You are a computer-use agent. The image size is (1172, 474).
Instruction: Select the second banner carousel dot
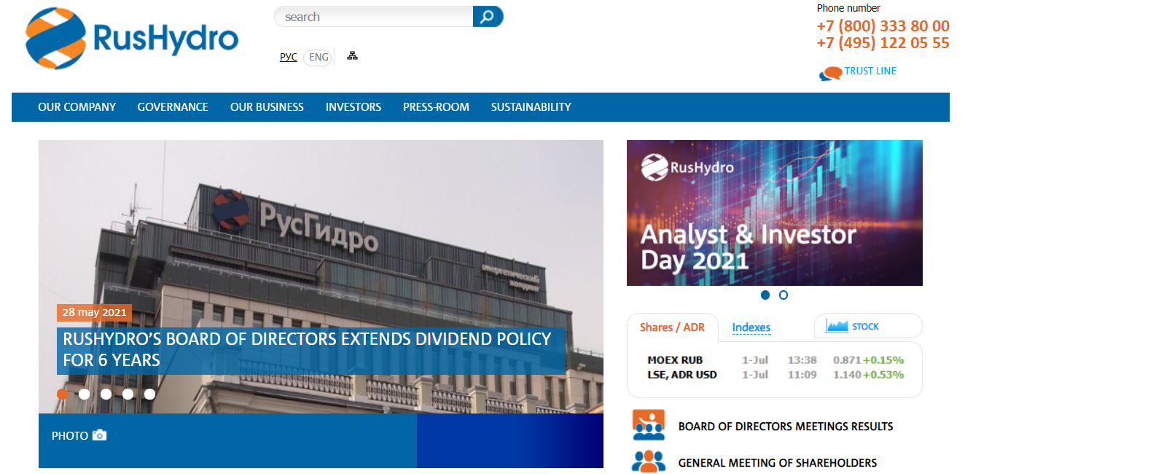pyautogui.click(x=784, y=295)
